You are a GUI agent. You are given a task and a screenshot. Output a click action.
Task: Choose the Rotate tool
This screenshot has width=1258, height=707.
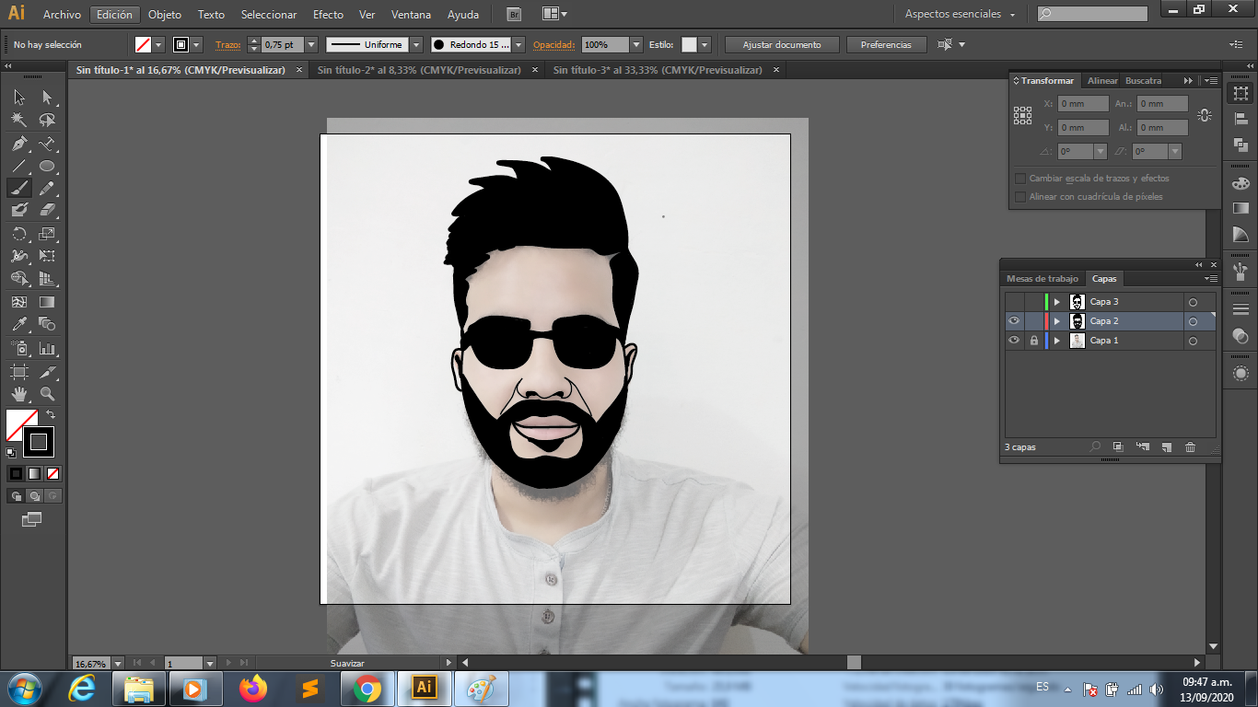(x=19, y=234)
